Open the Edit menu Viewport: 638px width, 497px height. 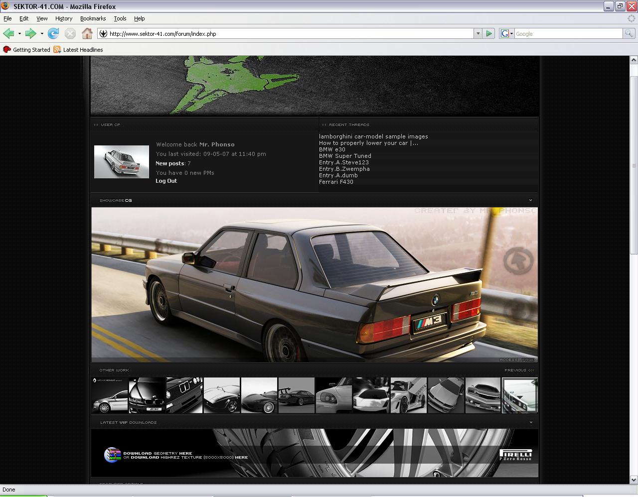coord(24,18)
